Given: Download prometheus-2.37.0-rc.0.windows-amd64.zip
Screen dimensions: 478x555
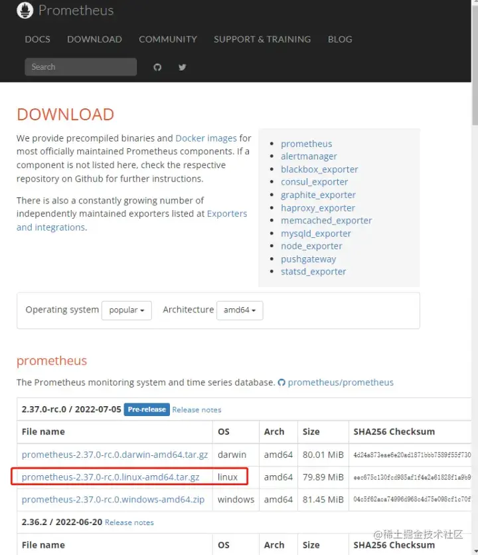Looking at the screenshot, I should pyautogui.click(x=113, y=499).
